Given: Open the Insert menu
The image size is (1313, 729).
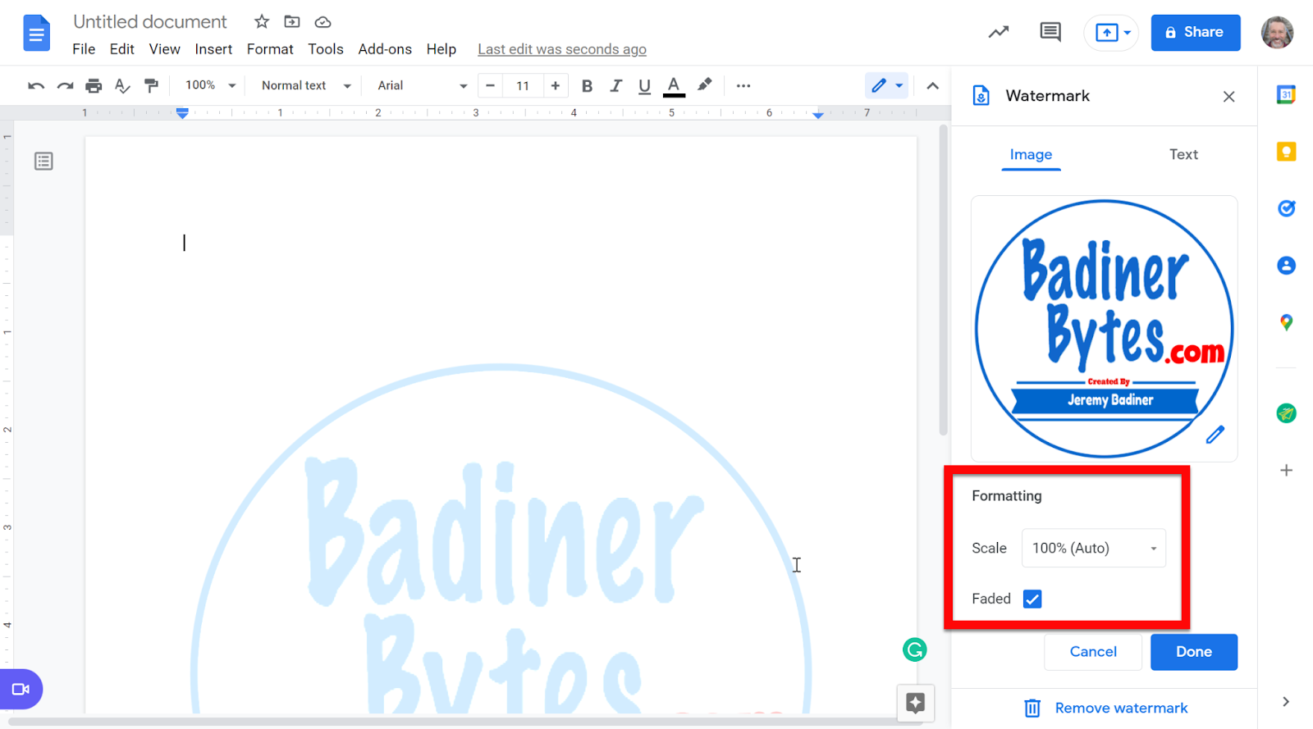Looking at the screenshot, I should 213,49.
